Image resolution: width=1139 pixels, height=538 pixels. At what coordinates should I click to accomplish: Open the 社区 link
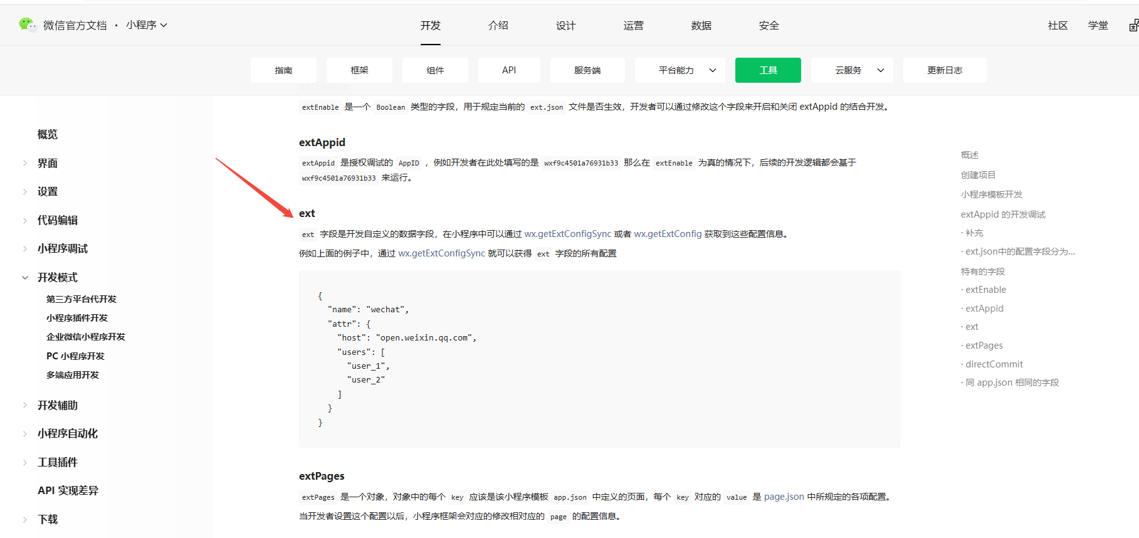click(x=1058, y=26)
